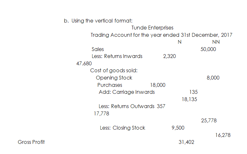
Task: Click the 31,402 gross profit figure
Action: pyautogui.click(x=186, y=142)
